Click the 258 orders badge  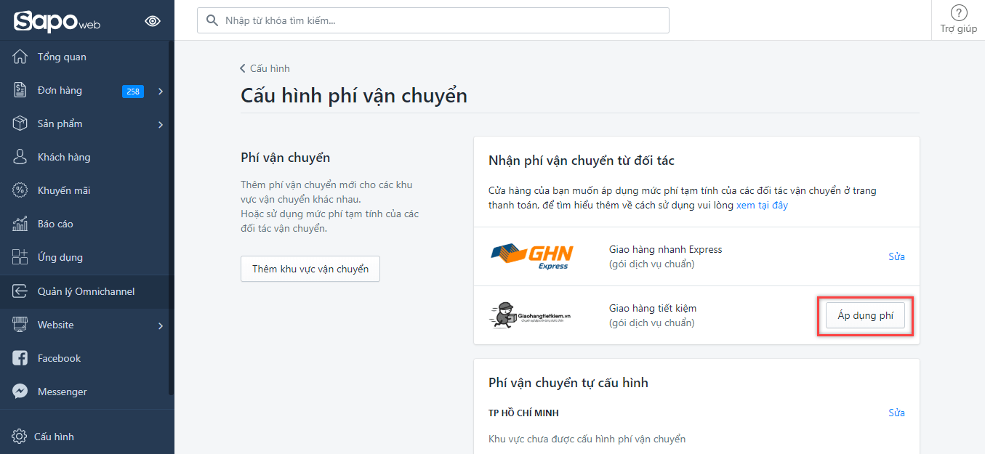133,92
